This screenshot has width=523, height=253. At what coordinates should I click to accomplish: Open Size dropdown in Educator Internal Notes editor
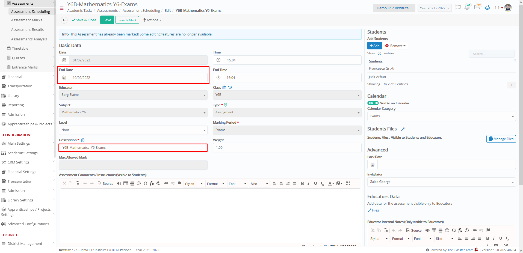444,239
